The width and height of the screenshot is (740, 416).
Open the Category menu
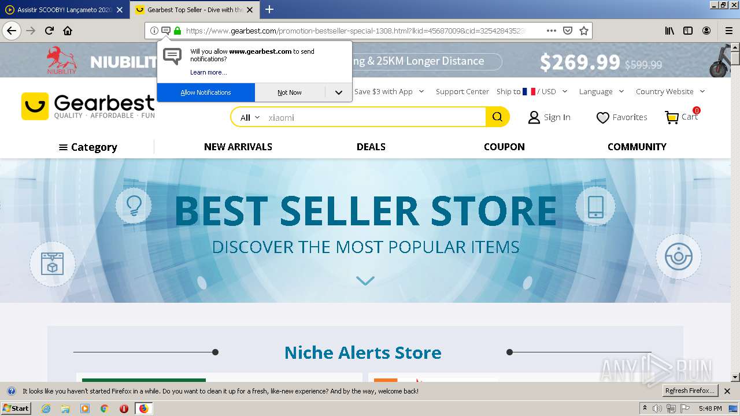coord(88,147)
